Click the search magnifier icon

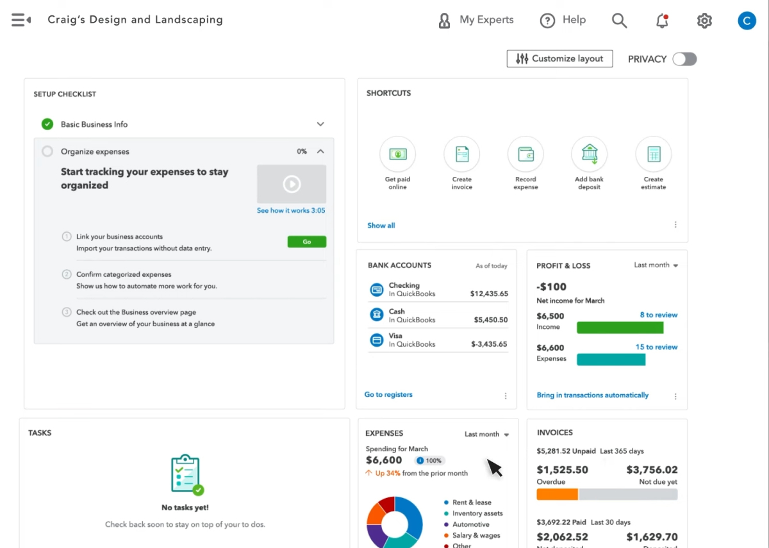tap(619, 21)
